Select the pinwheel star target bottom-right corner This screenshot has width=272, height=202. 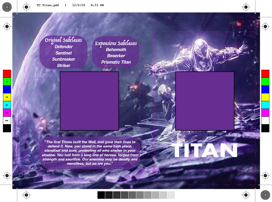click(266, 195)
